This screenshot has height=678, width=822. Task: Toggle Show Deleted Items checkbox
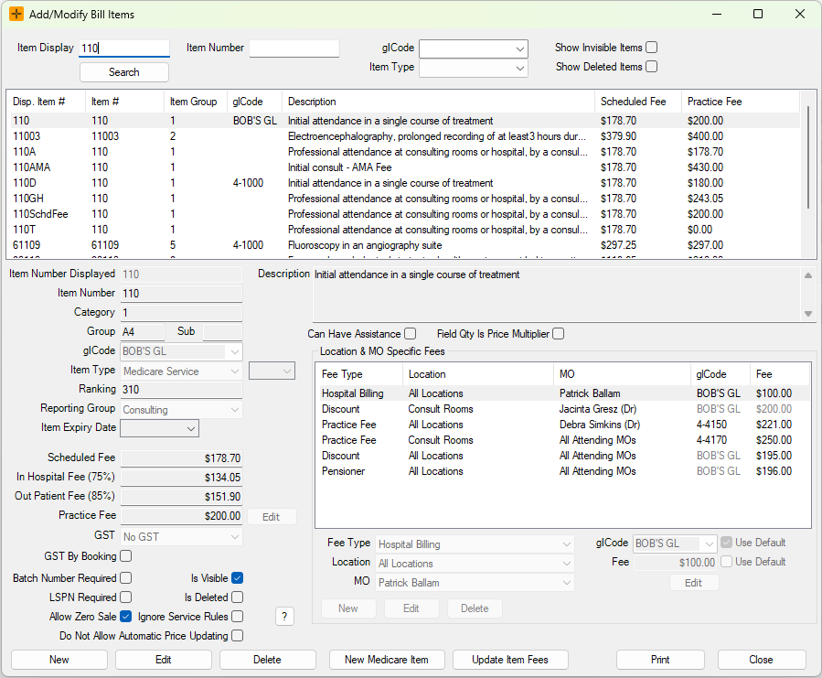652,67
